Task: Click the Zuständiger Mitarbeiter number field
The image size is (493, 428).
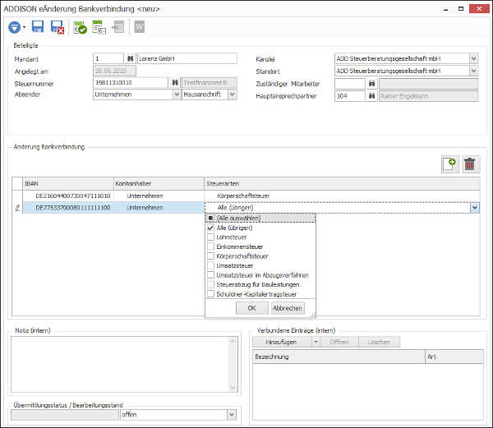Action: tap(350, 84)
